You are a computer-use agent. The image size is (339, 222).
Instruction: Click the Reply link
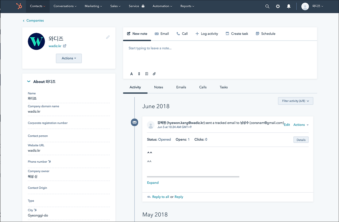tap(179, 197)
